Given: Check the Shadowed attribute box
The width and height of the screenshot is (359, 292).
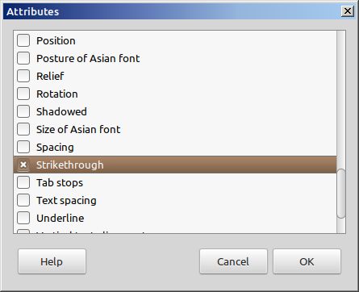Looking at the screenshot, I should [x=23, y=111].
